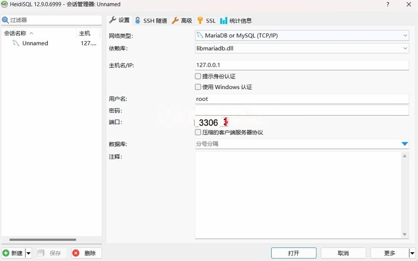Screen dimensions: 418x261
Task: Click the 密码 field
Action: click(x=302, y=110)
